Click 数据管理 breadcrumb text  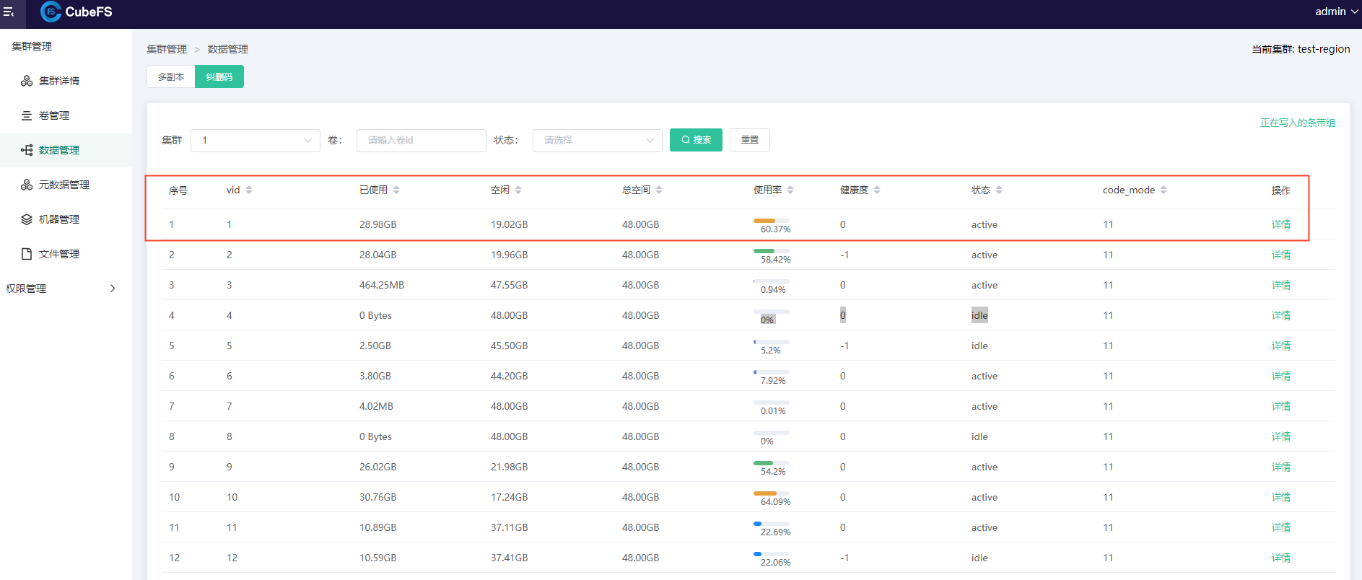(228, 49)
